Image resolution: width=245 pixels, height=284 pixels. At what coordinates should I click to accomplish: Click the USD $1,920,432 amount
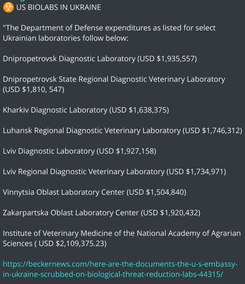pos(170,213)
